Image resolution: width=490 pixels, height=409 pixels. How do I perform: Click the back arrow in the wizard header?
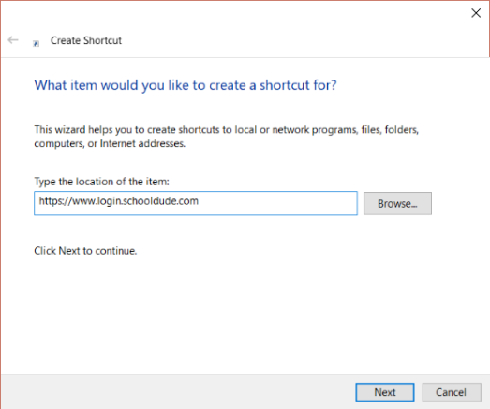(x=13, y=40)
